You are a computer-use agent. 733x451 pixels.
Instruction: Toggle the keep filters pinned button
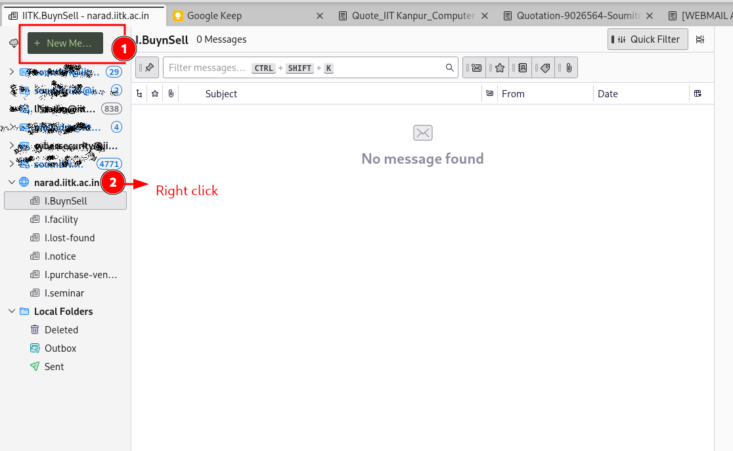pos(148,68)
